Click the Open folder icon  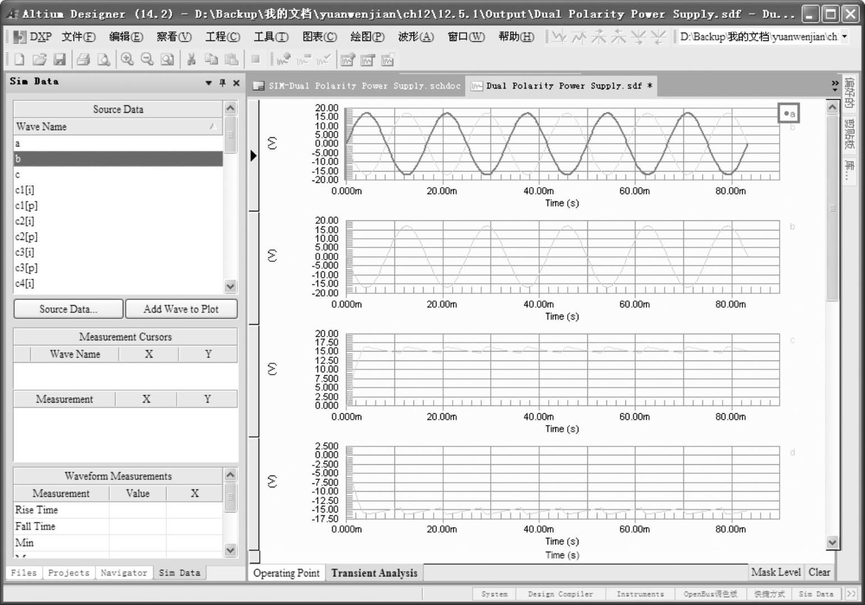pos(39,59)
